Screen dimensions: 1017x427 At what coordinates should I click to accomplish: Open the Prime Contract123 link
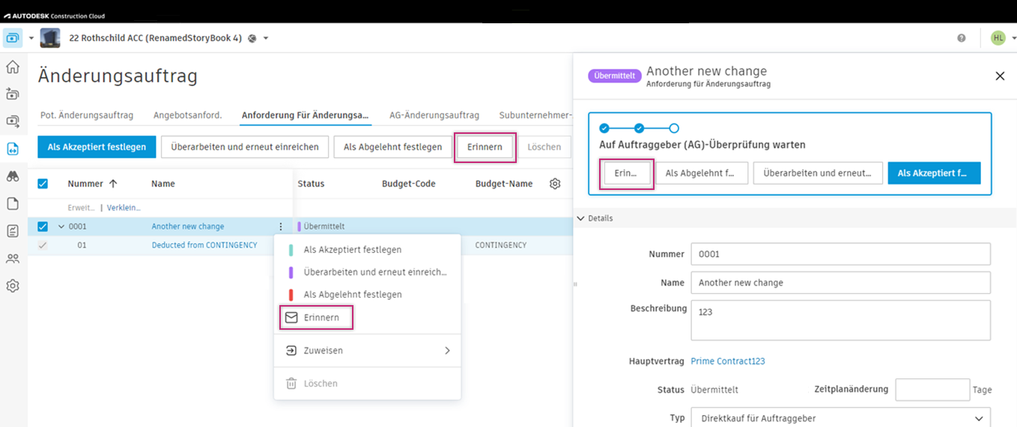tap(728, 361)
